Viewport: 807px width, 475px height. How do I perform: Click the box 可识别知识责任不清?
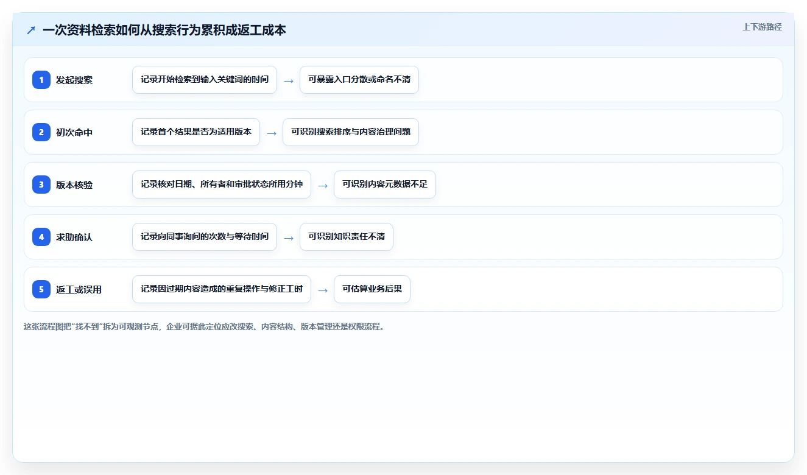(347, 237)
